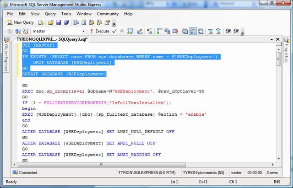Viewport: 293px width, 188px height.
Task: Open the Tools menu
Action: [66, 14]
